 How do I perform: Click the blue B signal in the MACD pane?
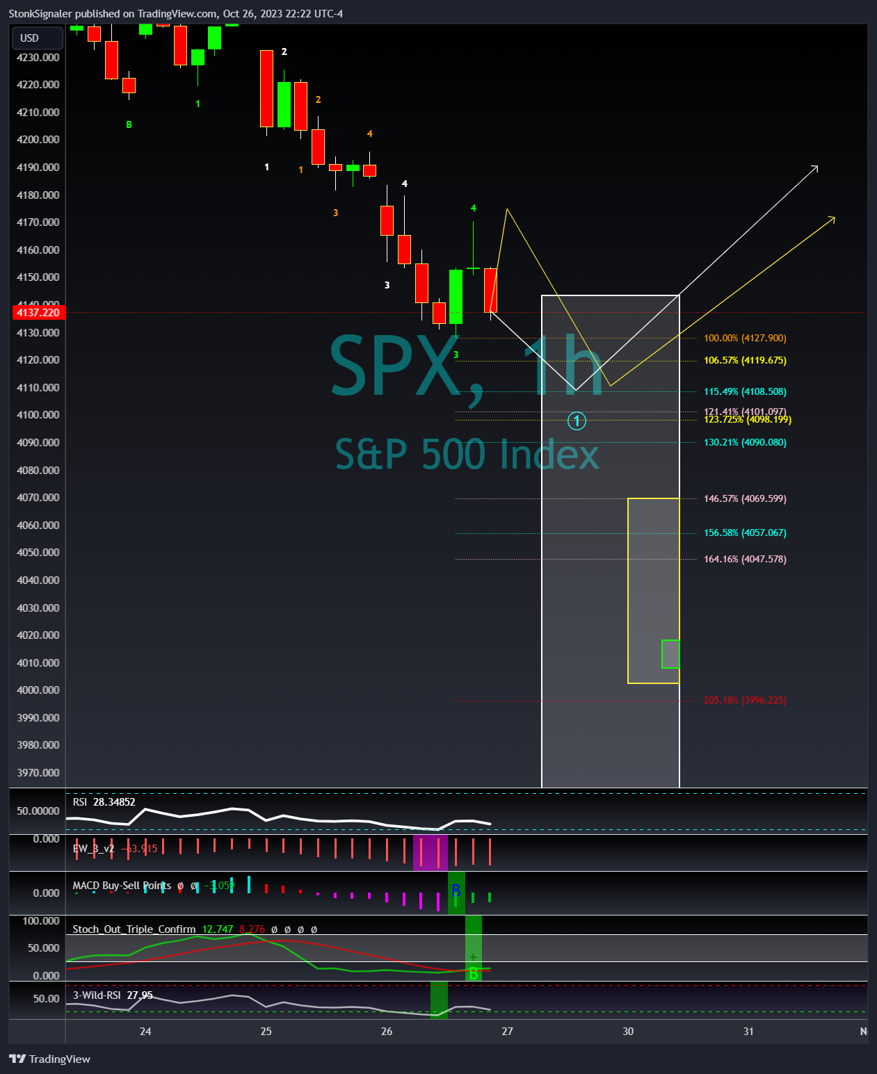coord(456,891)
